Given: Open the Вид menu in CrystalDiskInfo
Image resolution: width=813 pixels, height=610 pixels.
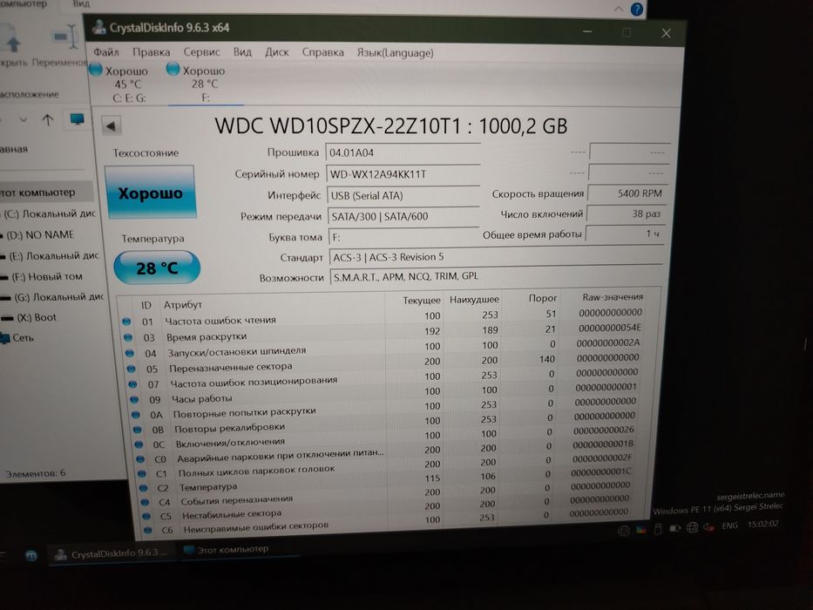Looking at the screenshot, I should click(x=242, y=52).
